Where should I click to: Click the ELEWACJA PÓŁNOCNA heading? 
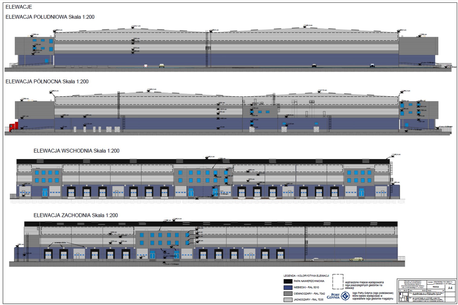[47, 82]
